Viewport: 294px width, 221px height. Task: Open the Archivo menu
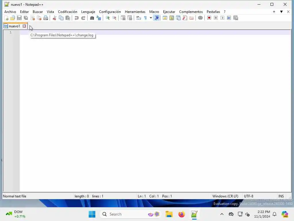pos(10,12)
